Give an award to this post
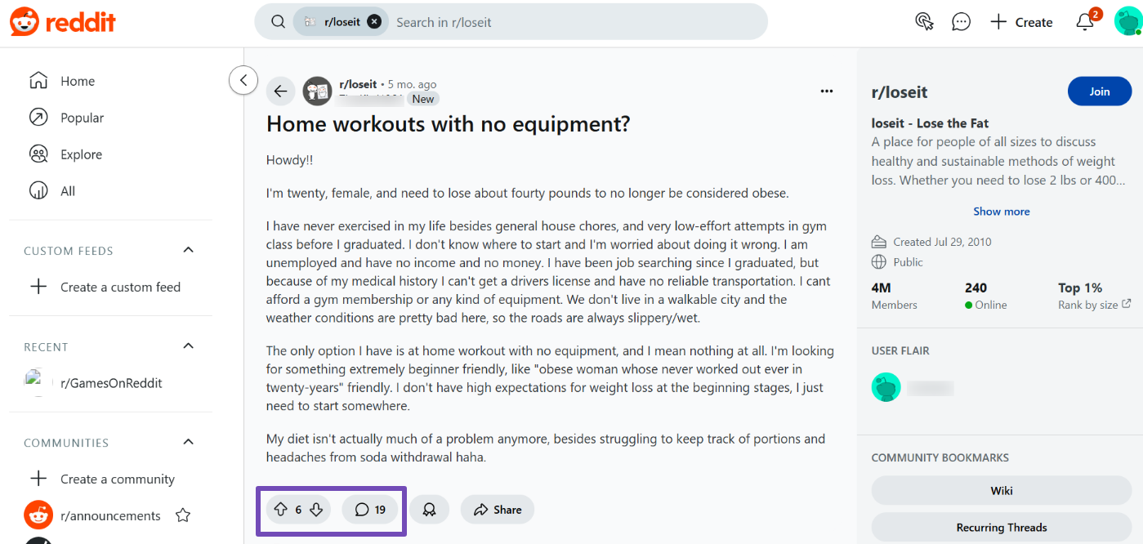This screenshot has width=1143, height=544. tap(429, 510)
